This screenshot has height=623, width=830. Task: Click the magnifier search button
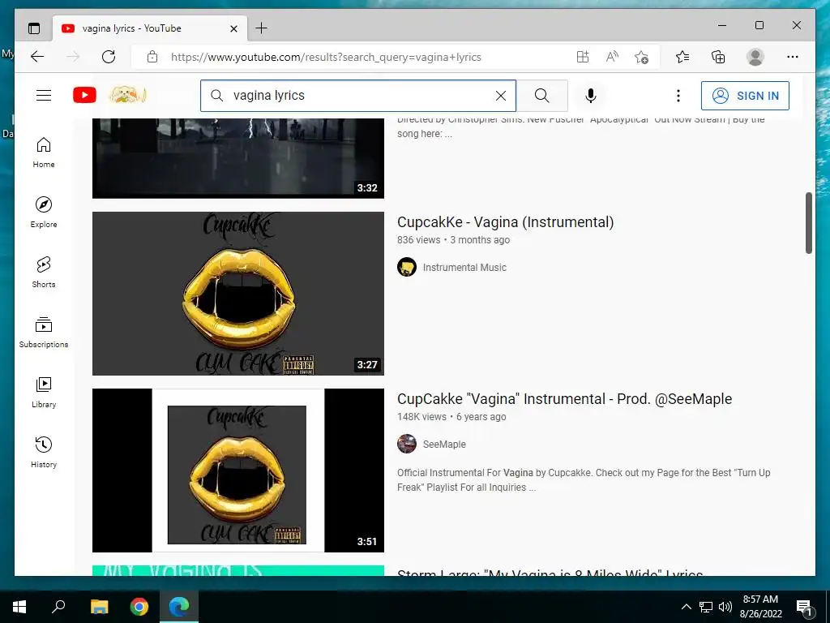[542, 96]
